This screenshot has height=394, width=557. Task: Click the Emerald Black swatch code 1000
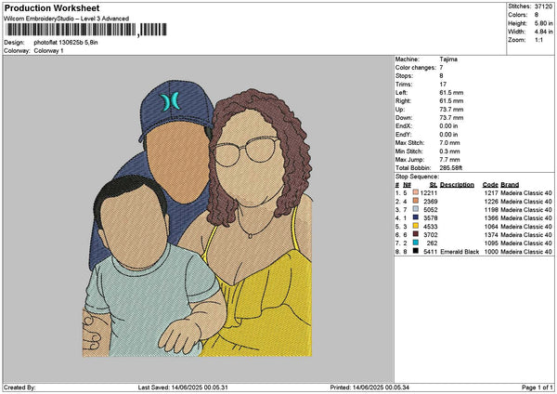coord(415,251)
